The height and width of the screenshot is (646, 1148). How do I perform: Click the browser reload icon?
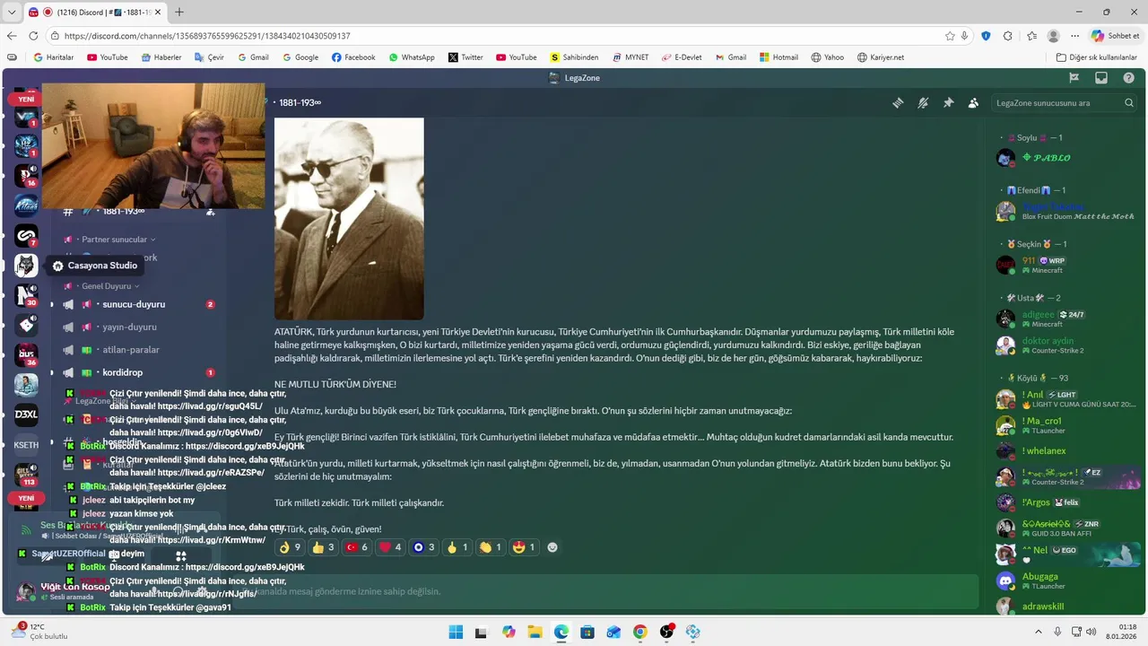click(33, 36)
